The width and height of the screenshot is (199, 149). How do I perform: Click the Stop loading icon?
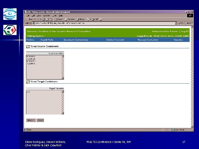pyautogui.click(x=44, y=19)
